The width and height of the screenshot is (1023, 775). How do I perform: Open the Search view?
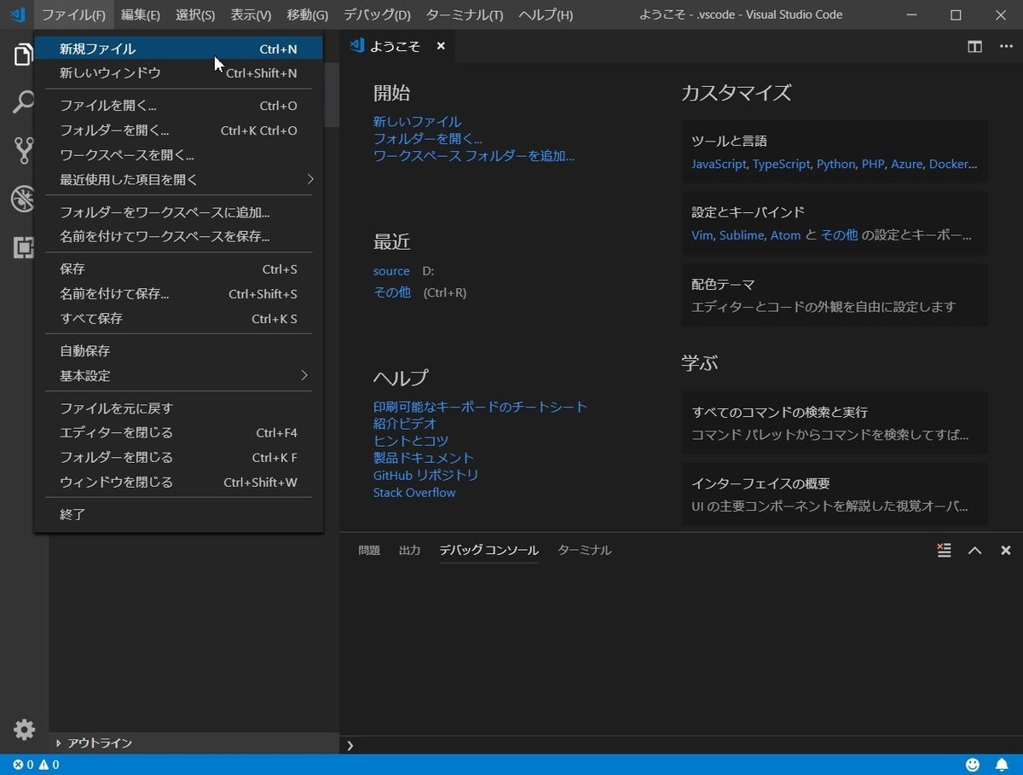(23, 102)
